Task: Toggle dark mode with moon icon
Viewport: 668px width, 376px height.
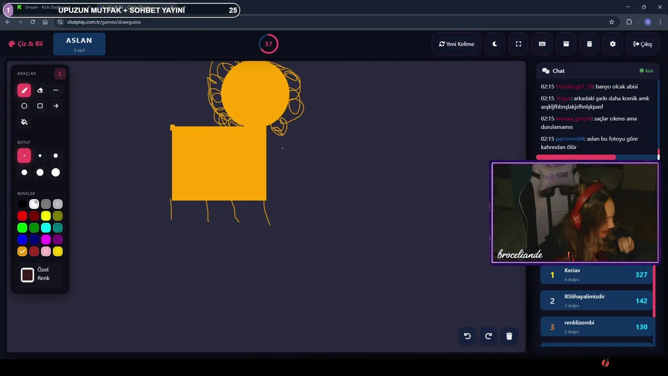Action: pos(495,44)
